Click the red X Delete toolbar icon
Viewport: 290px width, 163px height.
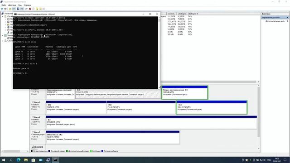(x=30, y=9)
